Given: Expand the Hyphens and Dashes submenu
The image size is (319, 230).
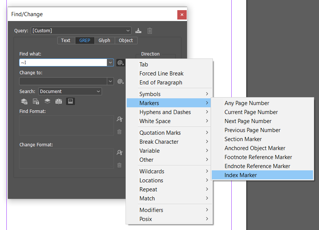Looking at the screenshot, I should coord(169,112).
